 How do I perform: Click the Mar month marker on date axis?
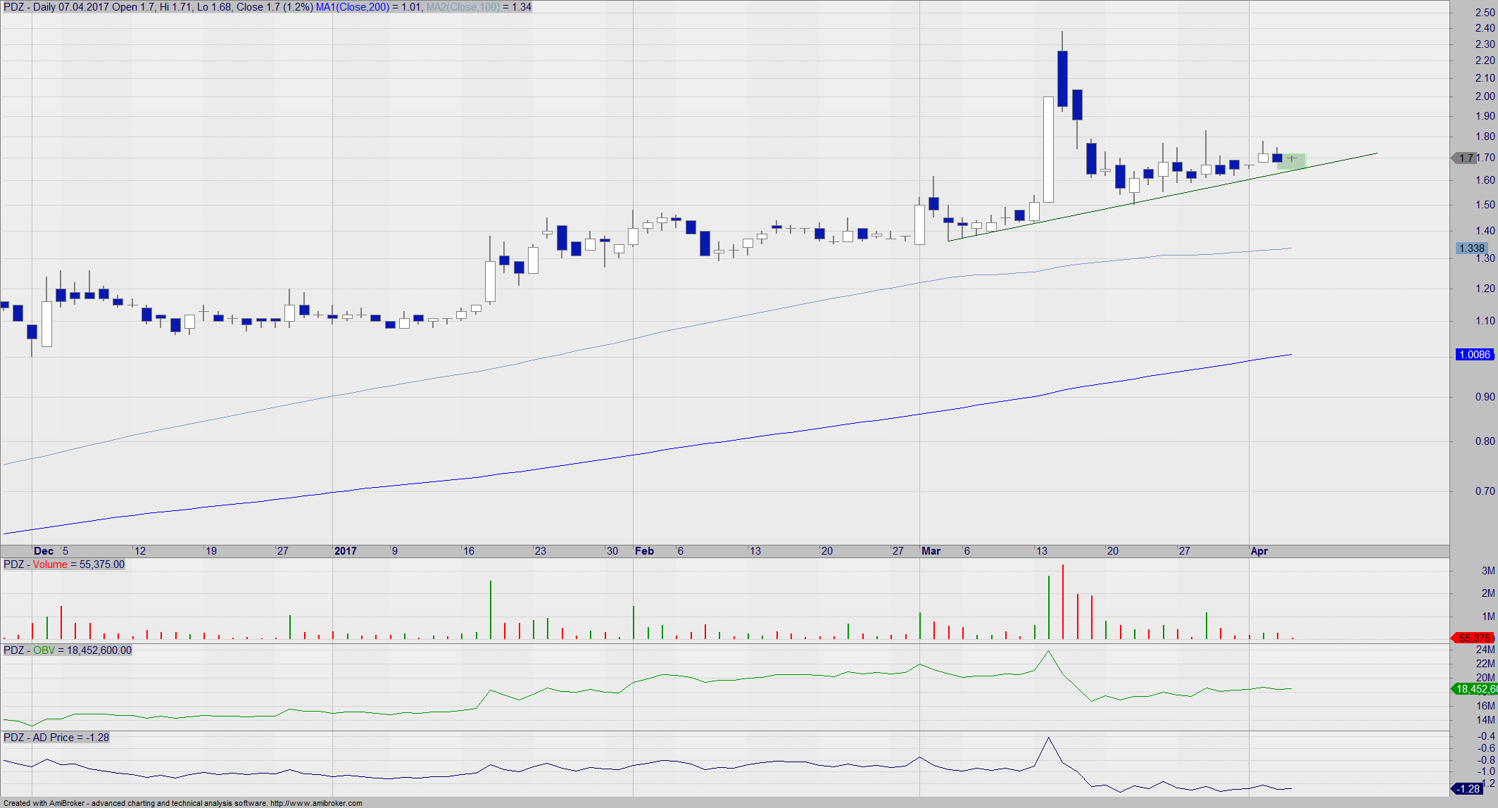931,551
